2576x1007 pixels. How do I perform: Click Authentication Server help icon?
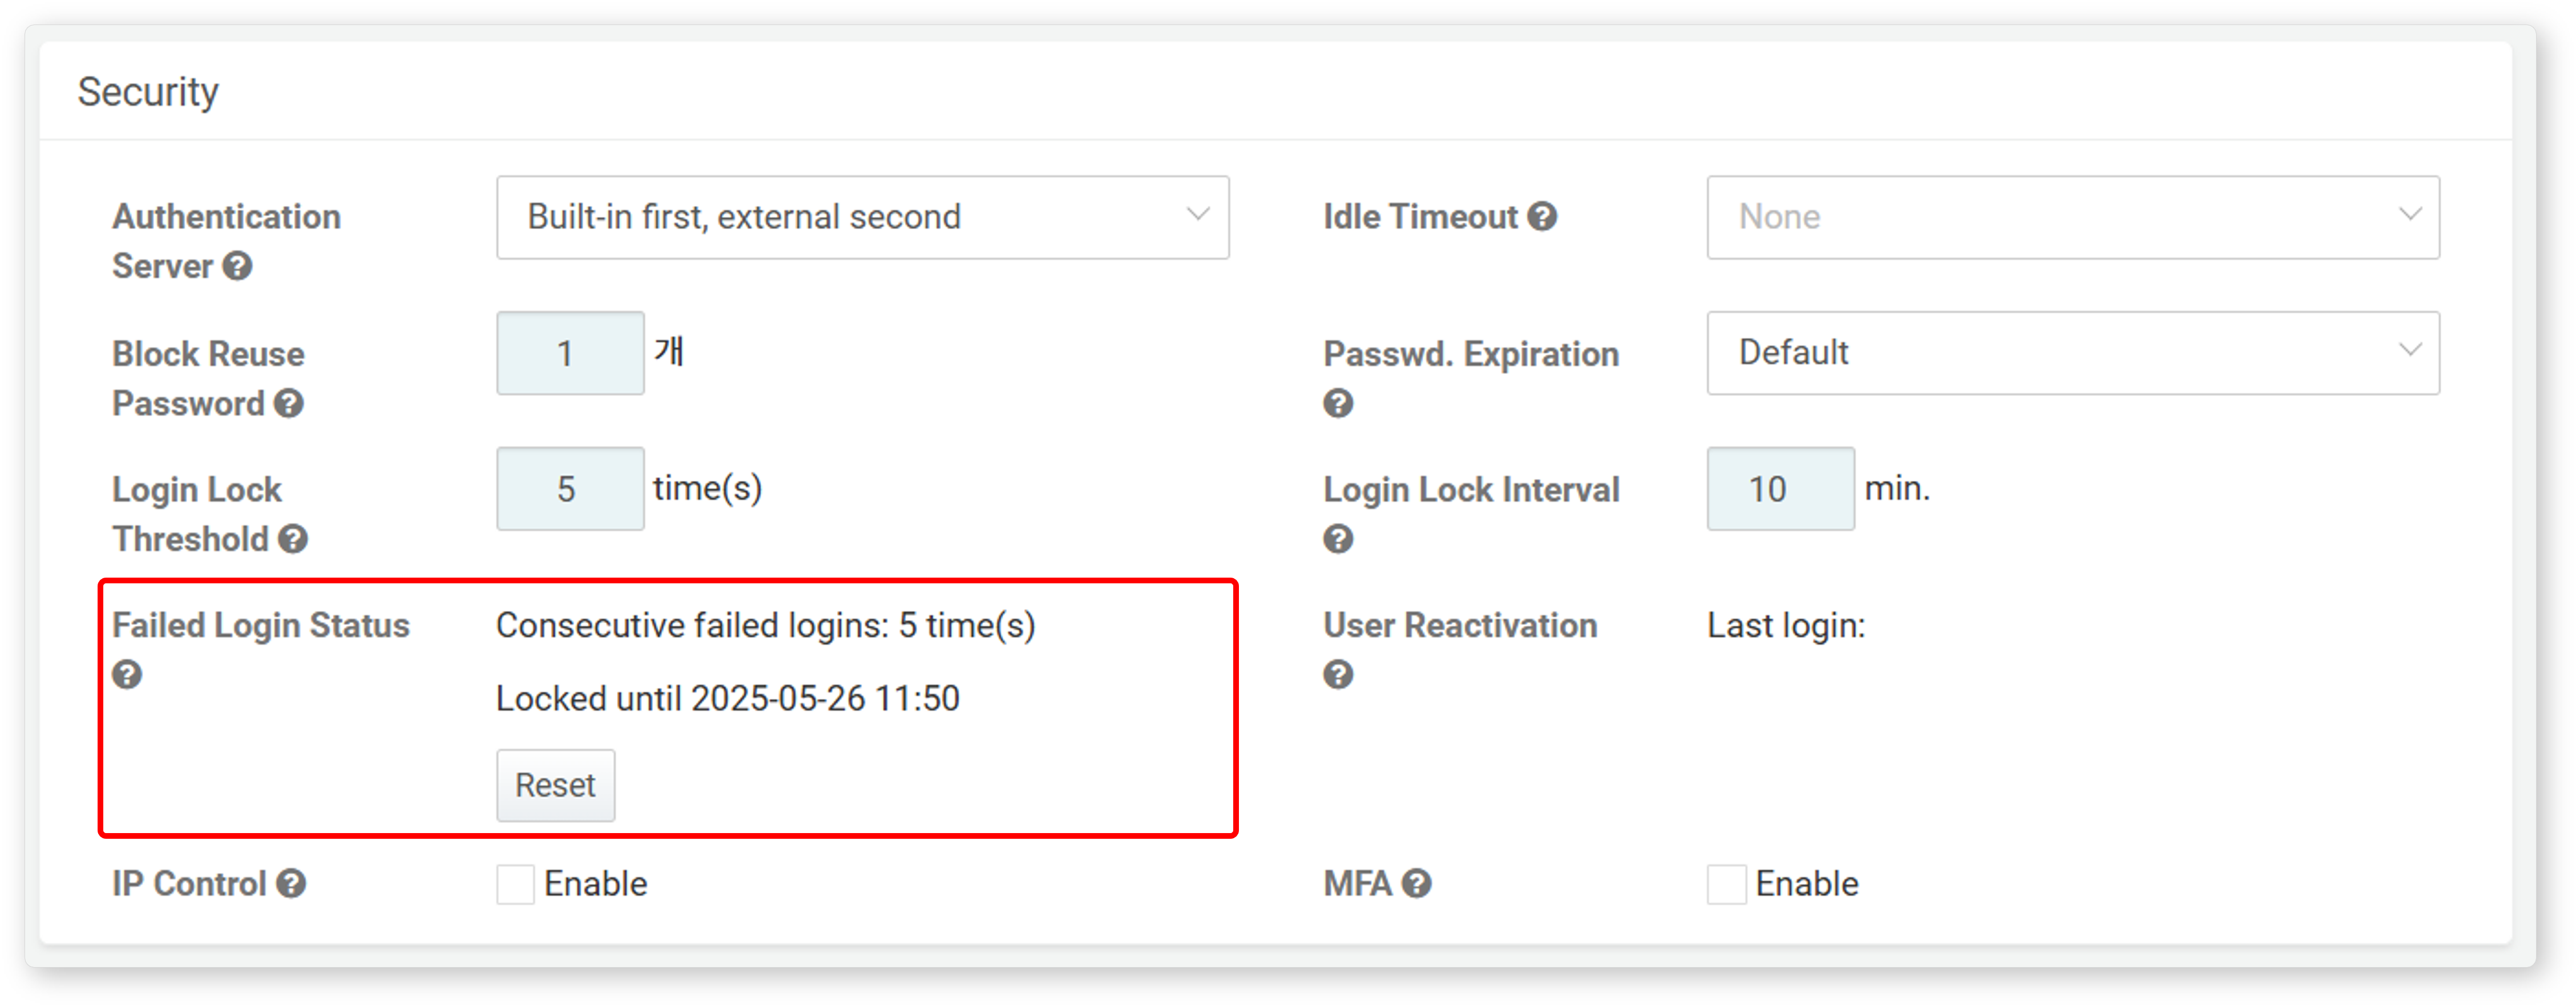click(x=237, y=267)
